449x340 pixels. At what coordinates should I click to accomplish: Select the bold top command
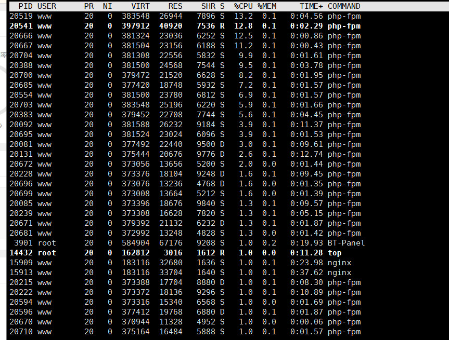point(335,253)
